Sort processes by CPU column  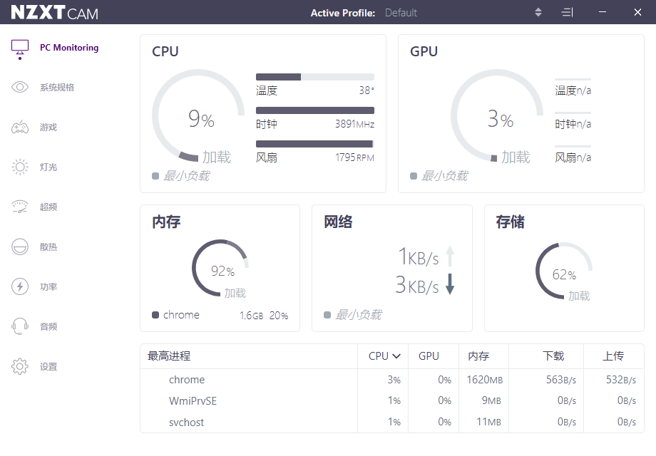click(384, 356)
